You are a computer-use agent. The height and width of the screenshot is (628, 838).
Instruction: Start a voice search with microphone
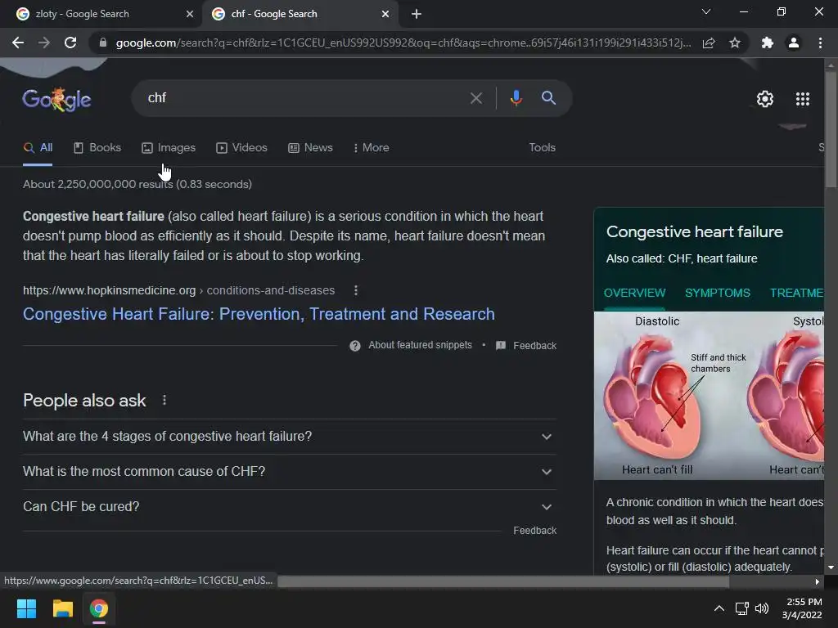point(516,98)
